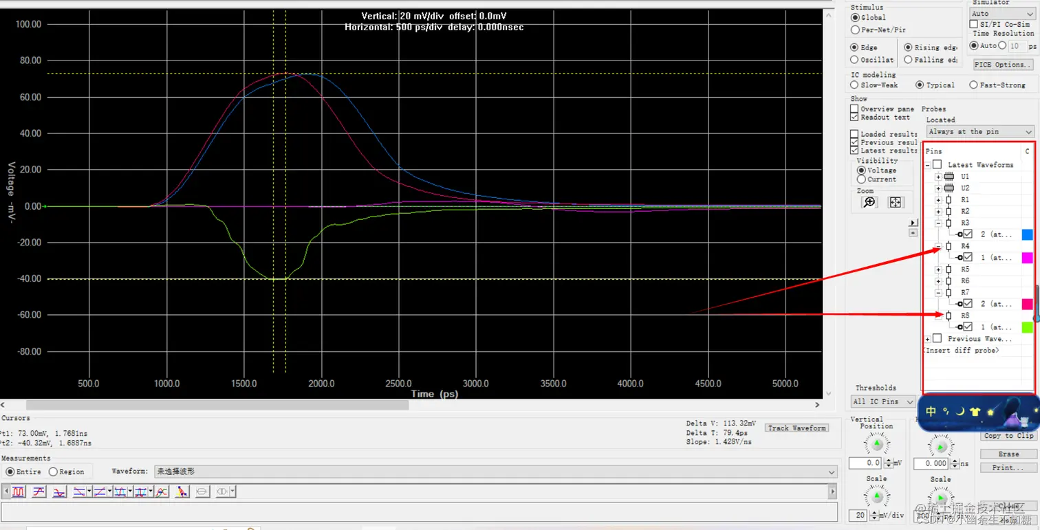Open the Thresholds All IC Pins dropdown
1040x530 pixels.
883,401
